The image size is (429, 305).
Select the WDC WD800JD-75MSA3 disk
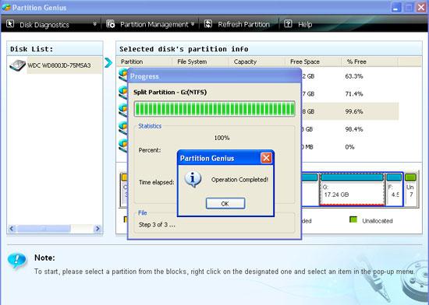pos(59,65)
